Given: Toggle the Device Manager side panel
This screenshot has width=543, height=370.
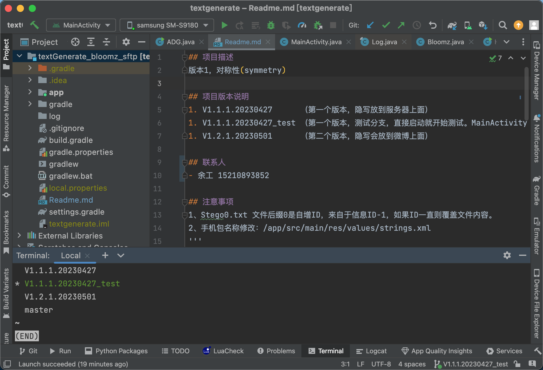Looking at the screenshot, I should point(537,71).
